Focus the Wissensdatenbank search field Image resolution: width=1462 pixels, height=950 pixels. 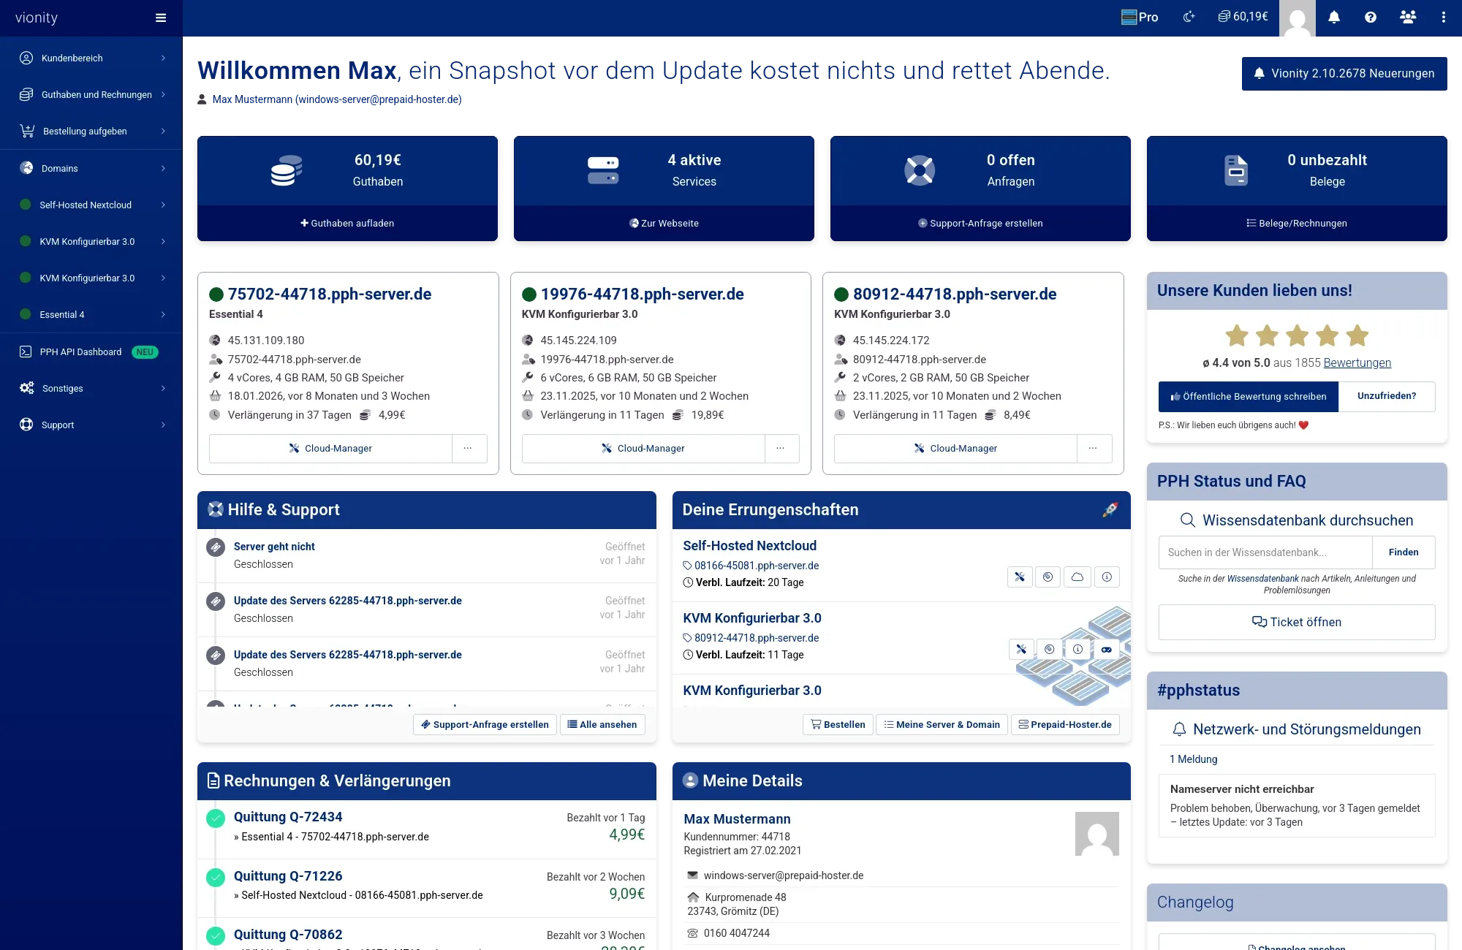tap(1265, 552)
